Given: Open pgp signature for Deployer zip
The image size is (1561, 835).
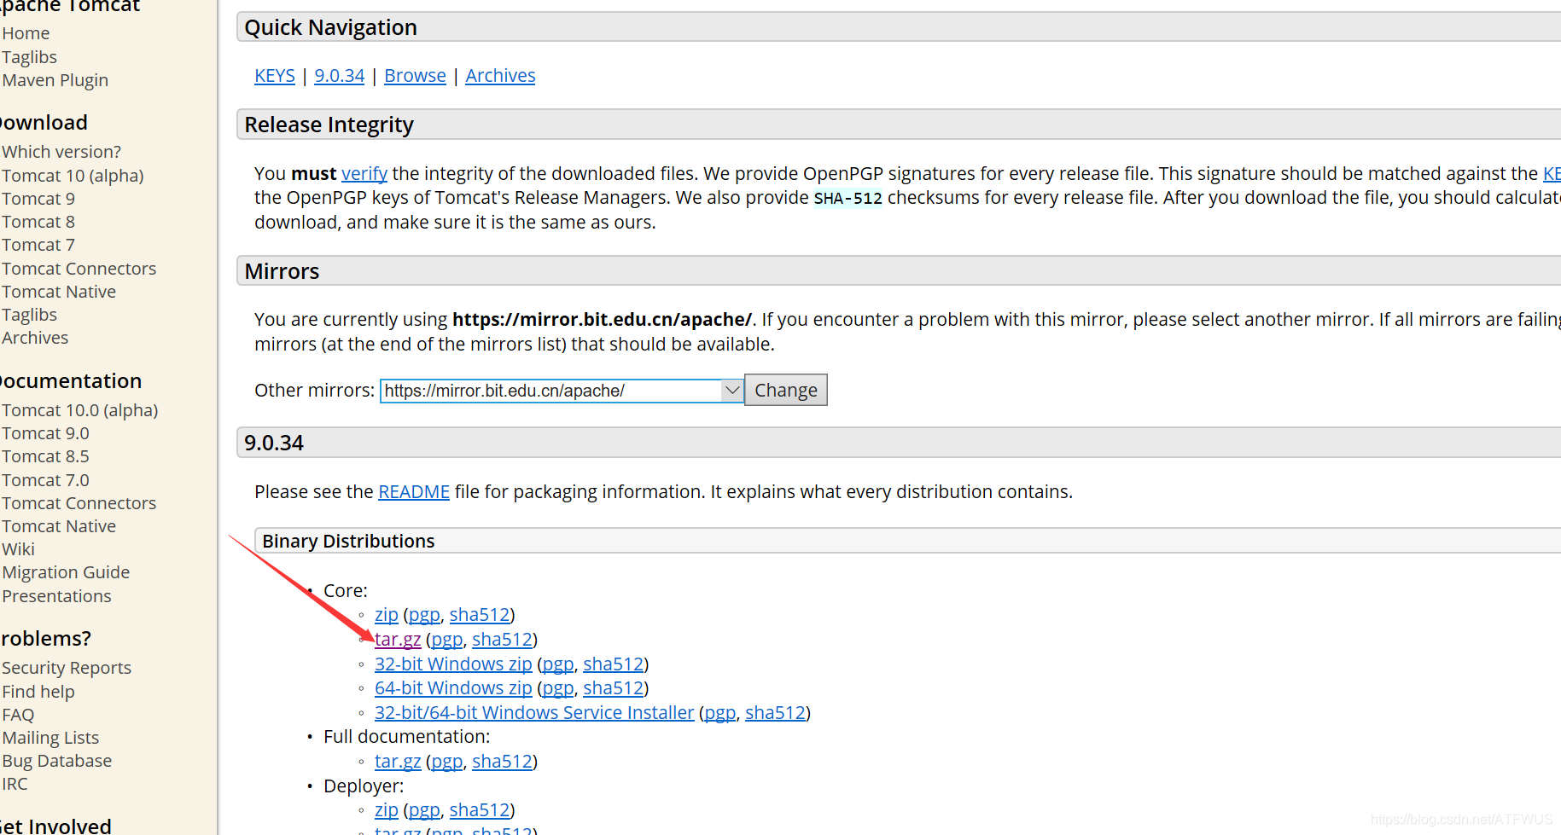Looking at the screenshot, I should pyautogui.click(x=424, y=810).
